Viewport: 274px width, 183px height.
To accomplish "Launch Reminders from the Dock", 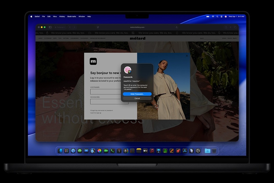I will [132, 151].
